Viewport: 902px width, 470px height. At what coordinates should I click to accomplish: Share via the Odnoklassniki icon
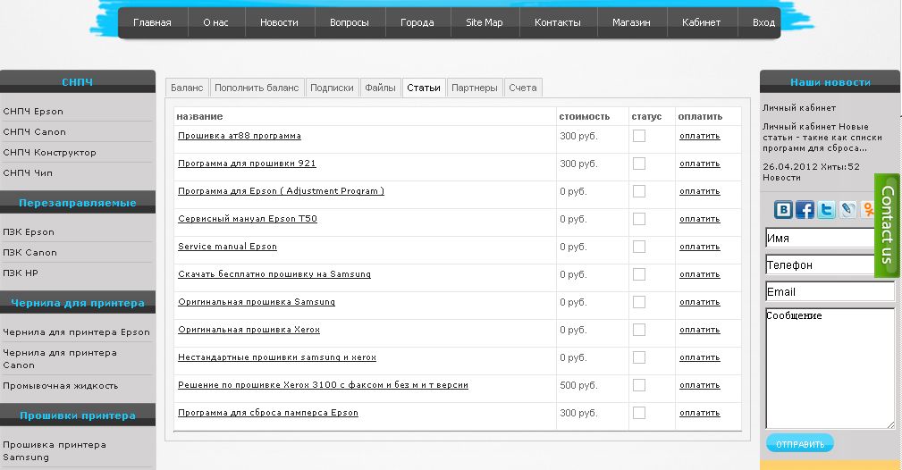tap(867, 209)
